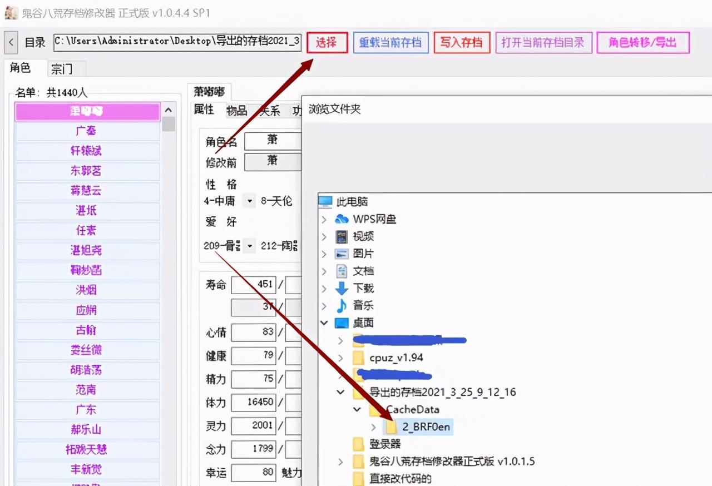Viewport: 712px width, 486px height.
Task: Collapse the 桌面 tree node
Action: [324, 323]
